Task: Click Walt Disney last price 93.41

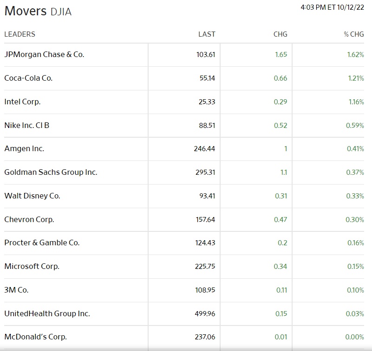Action: [207, 196]
